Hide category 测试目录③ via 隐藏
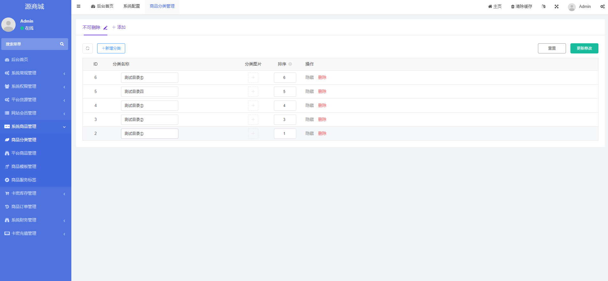Viewport: 608px width, 281px height. (x=310, y=106)
